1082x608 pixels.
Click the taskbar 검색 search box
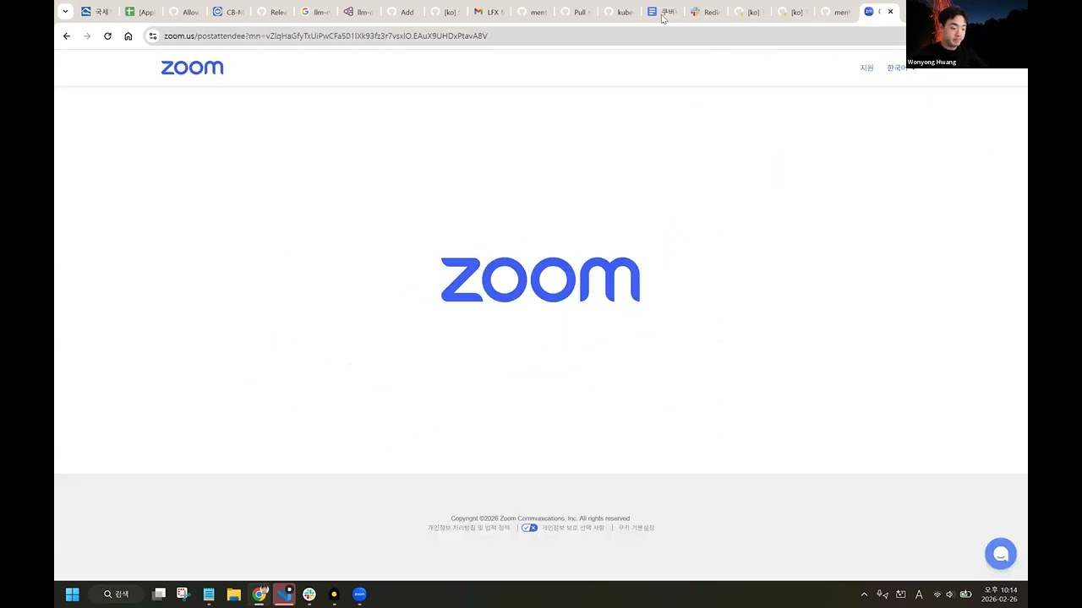click(x=118, y=594)
